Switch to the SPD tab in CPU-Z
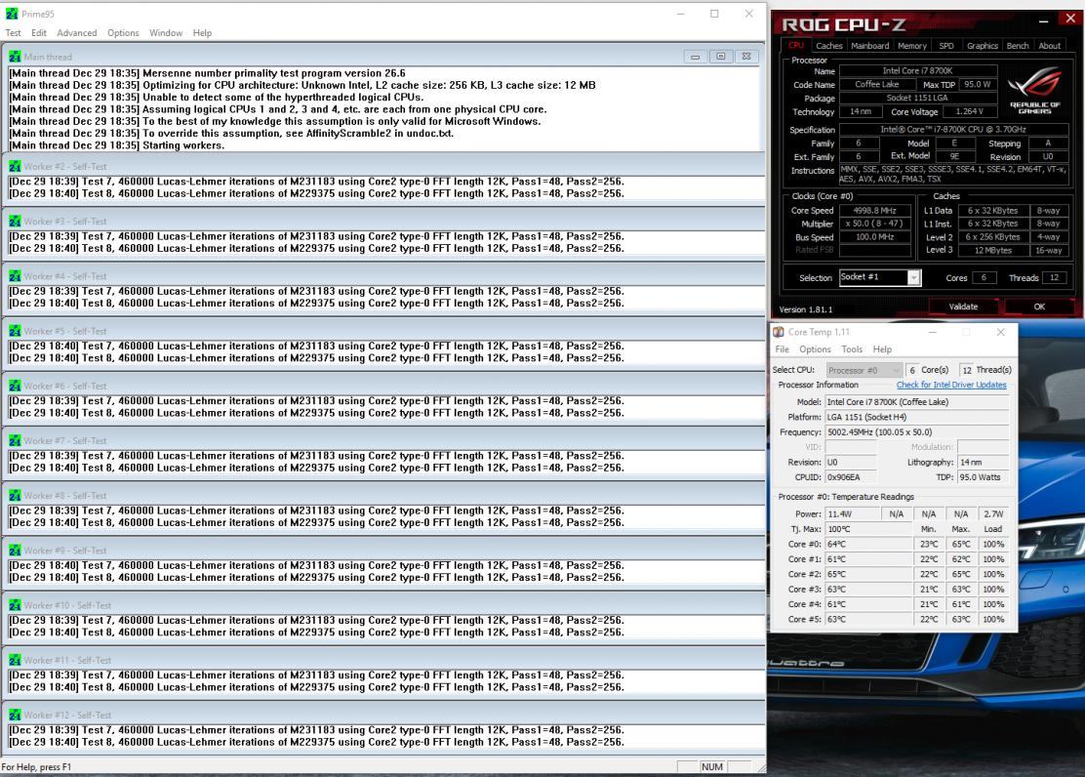1085x777 pixels. [x=945, y=46]
